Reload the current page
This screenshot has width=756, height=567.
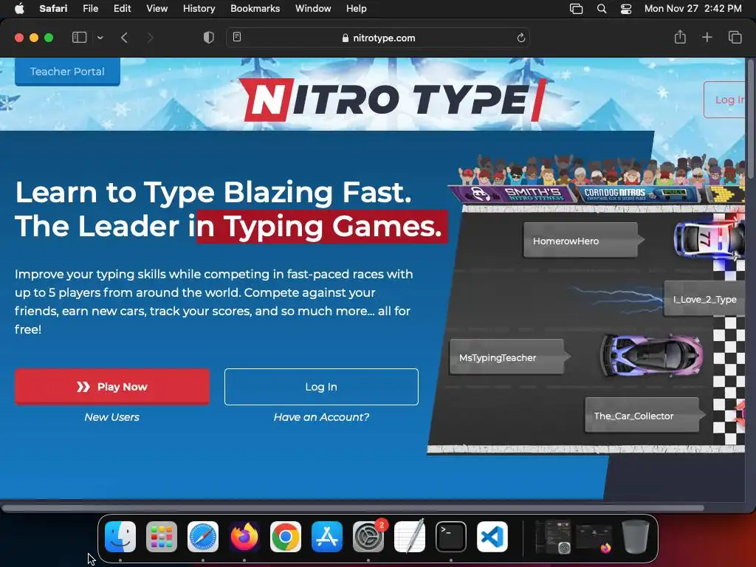tap(520, 38)
